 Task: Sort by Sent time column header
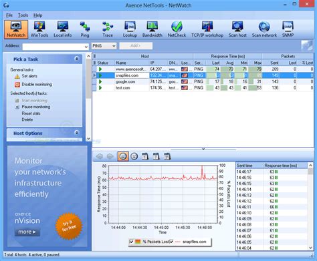249,166
